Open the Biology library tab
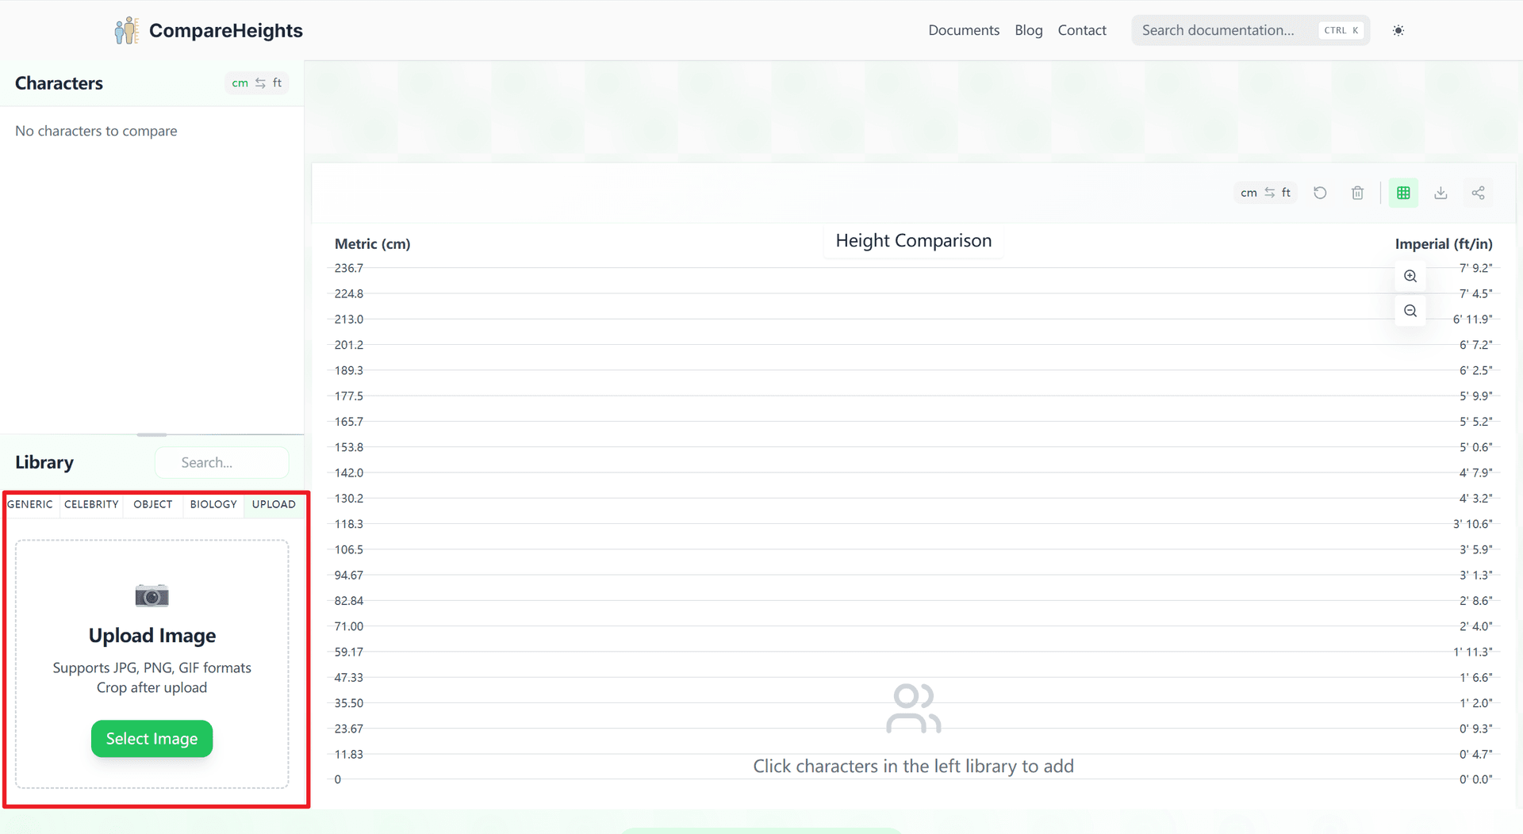Screen dimensions: 1523x834 point(213,504)
